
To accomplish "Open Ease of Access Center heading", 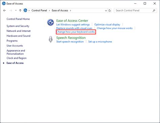I will 72,21.
